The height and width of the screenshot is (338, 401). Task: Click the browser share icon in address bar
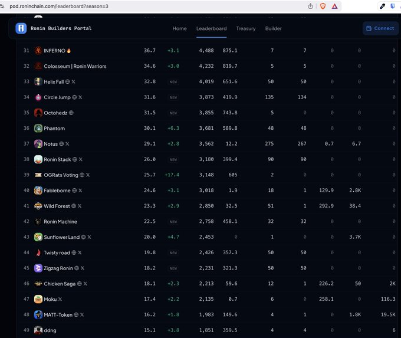pyautogui.click(x=310, y=6)
